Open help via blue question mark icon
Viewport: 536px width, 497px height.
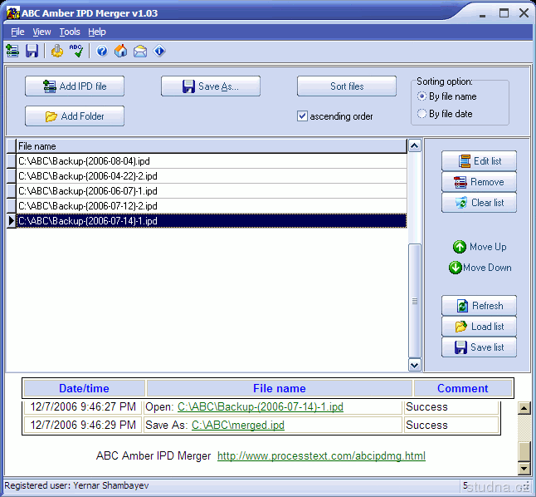point(102,52)
